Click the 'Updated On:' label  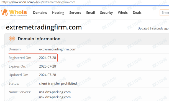18,75
